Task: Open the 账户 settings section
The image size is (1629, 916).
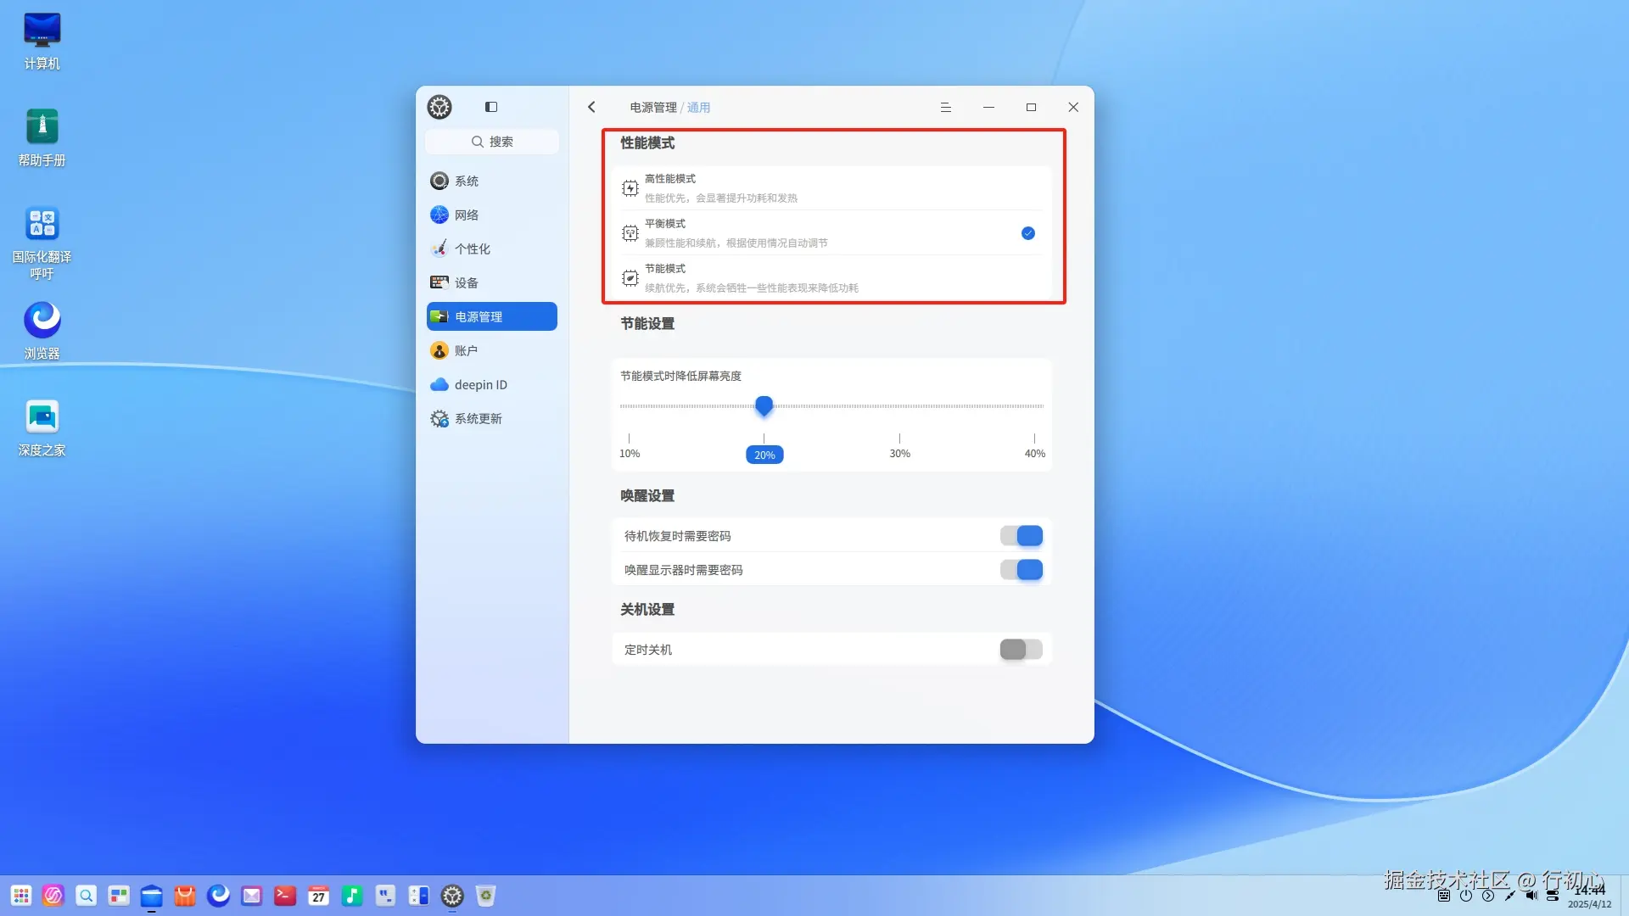Action: pyautogui.click(x=492, y=350)
